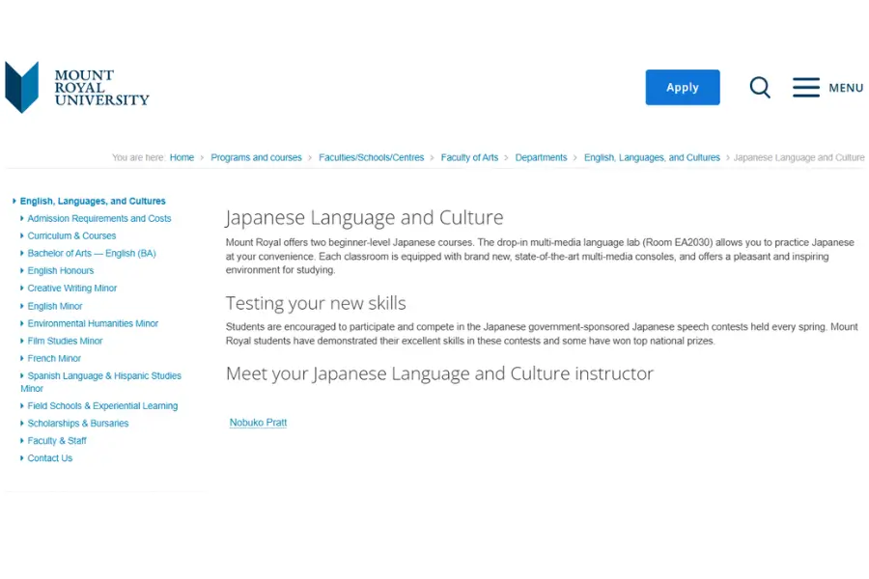This screenshot has height=579, width=869.
Task: Open Environmental Humanities Minor link
Action: (x=93, y=323)
